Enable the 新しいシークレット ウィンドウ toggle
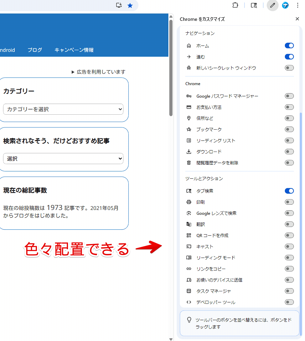Screen dimensions: 305x341 click(289, 68)
